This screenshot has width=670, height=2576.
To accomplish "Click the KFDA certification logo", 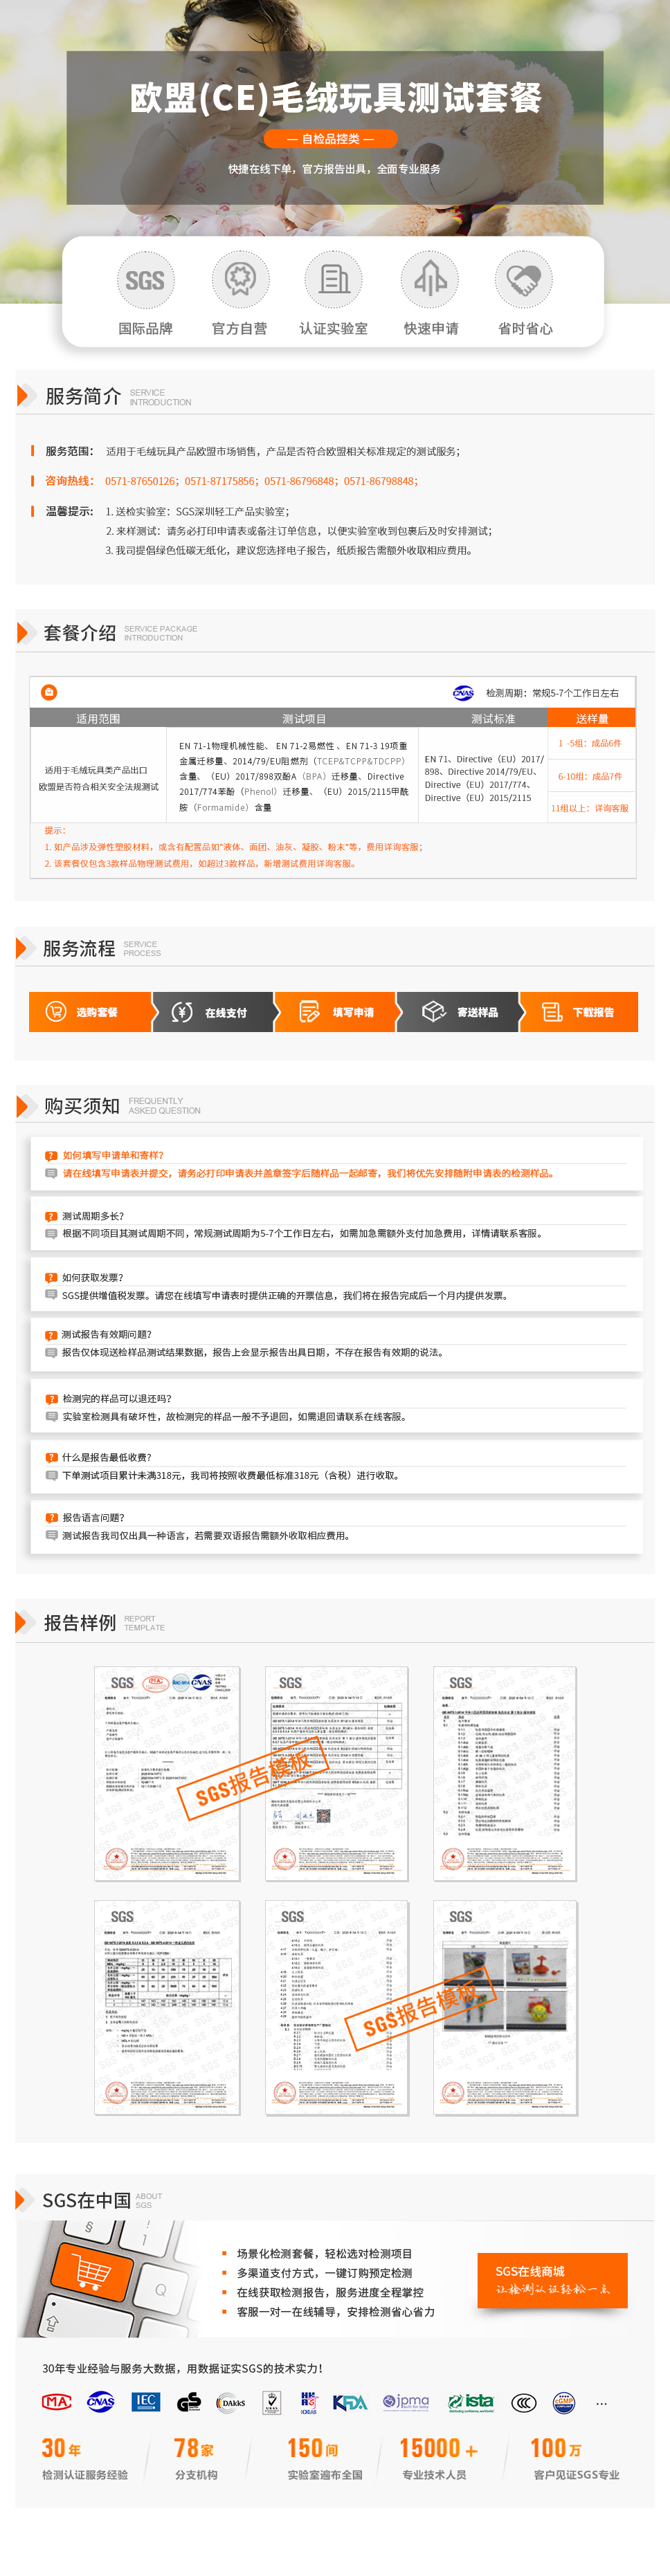I will coord(350,2402).
